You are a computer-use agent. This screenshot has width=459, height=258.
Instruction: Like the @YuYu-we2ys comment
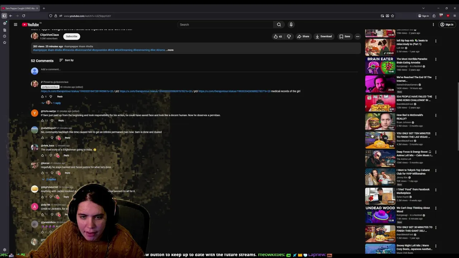[42, 120]
